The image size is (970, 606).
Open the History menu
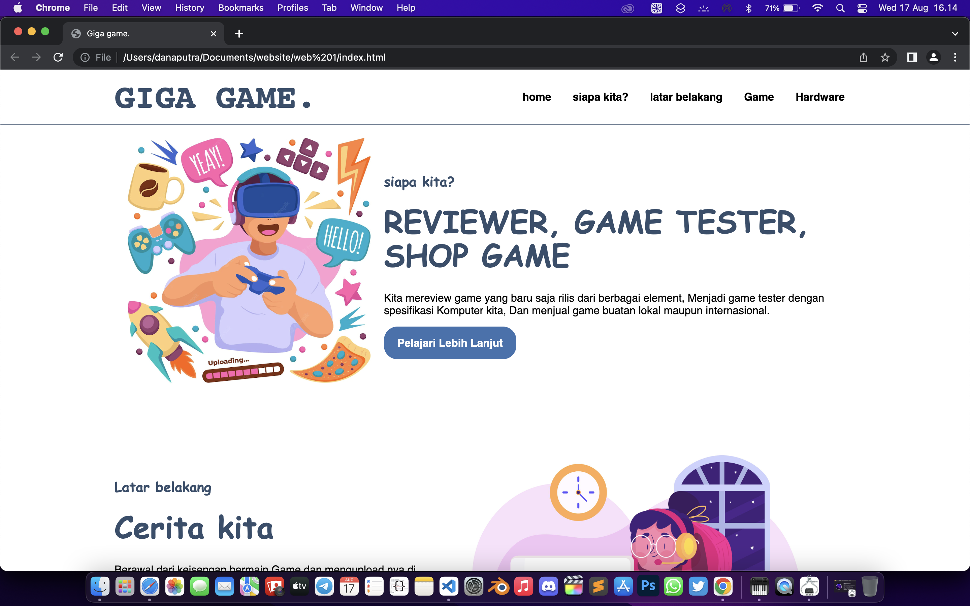click(189, 8)
